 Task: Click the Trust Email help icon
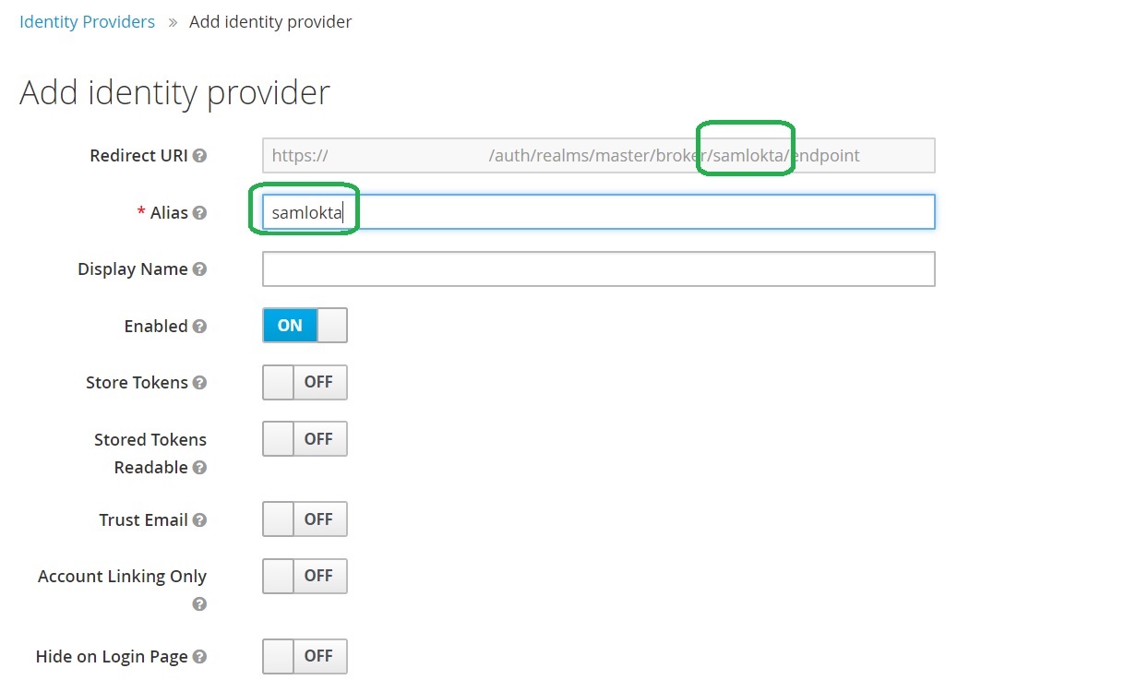click(199, 520)
